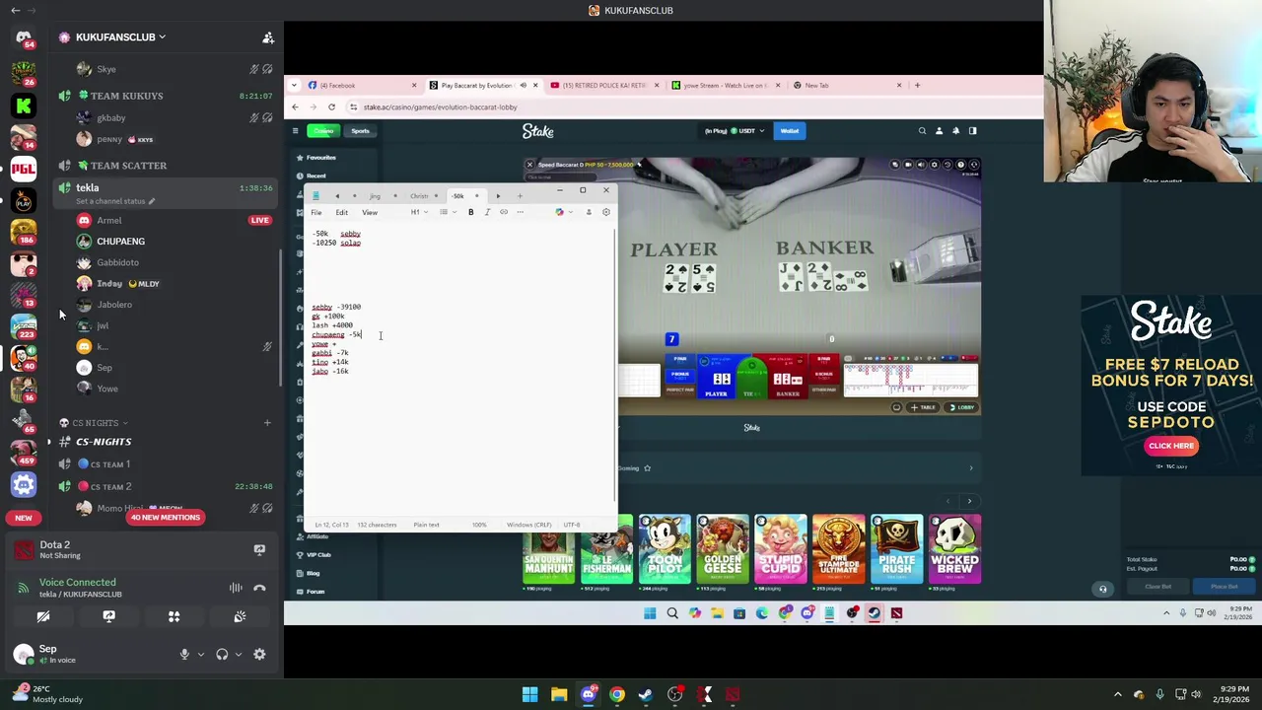The image size is (1262, 710).
Task: Toggle Stake Casino mode button
Action: click(321, 130)
